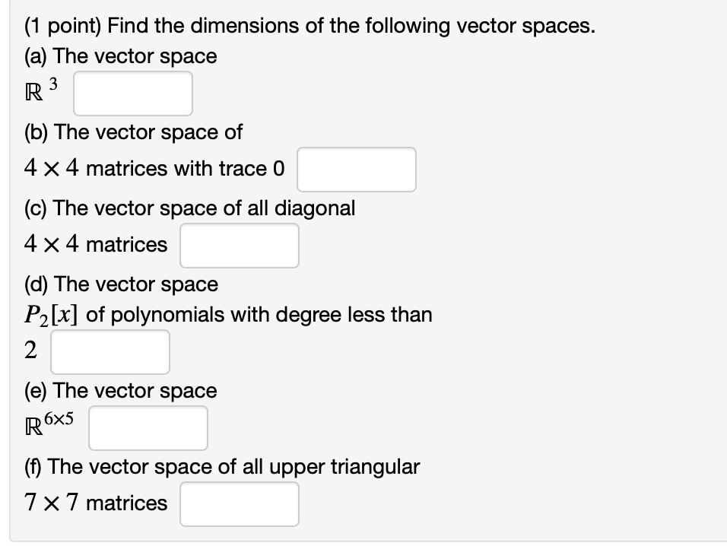Select the upper triangular 7x7 matrices field
Viewport: 727px width, 546px height.
pos(239,503)
